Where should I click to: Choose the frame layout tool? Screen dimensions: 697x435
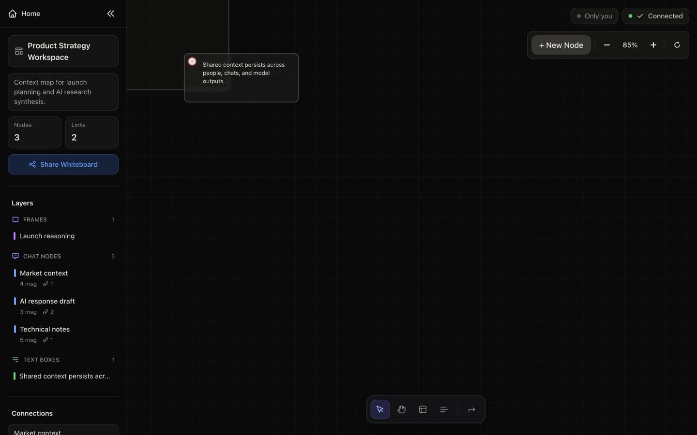423,409
